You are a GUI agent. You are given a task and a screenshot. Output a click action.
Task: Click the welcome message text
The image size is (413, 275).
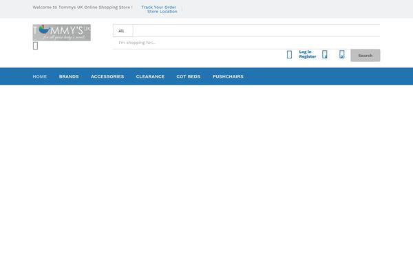click(83, 8)
